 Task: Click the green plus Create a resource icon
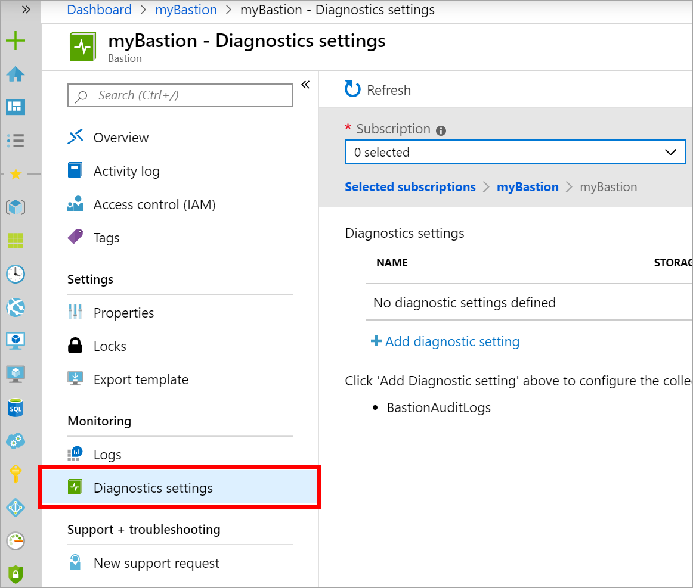coord(15,41)
